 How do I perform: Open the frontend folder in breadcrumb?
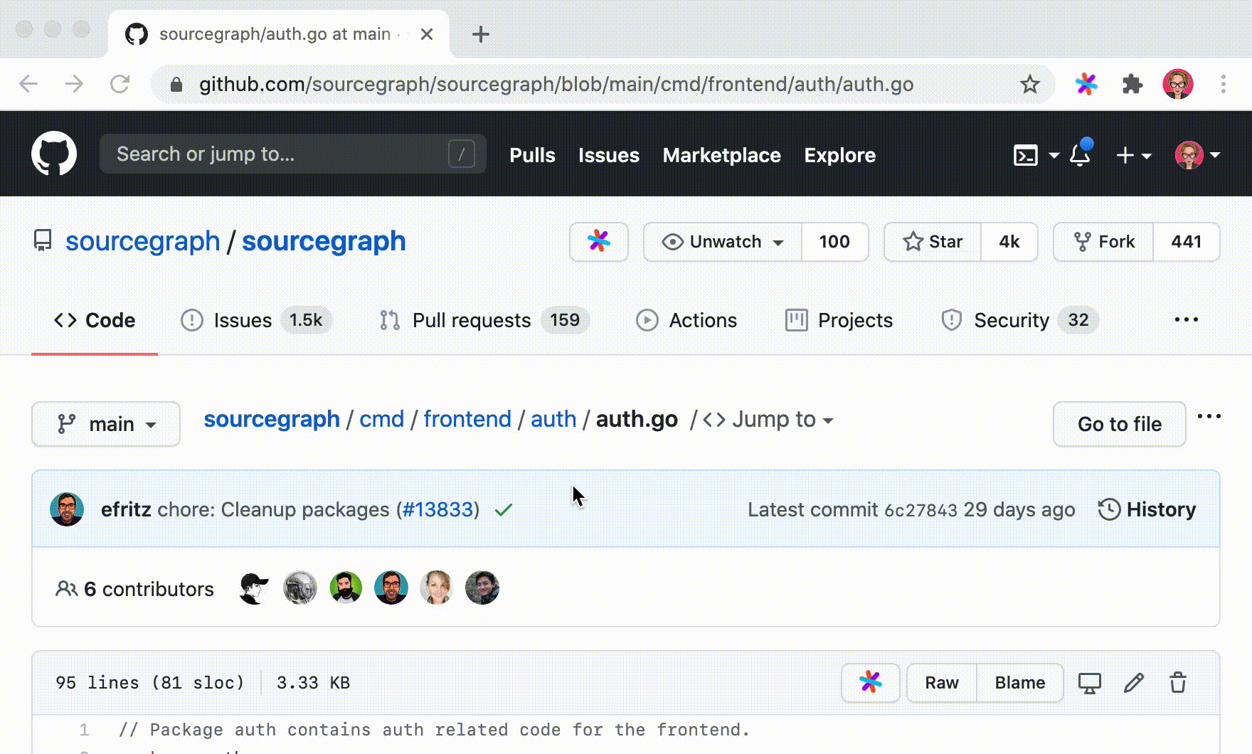coord(467,419)
